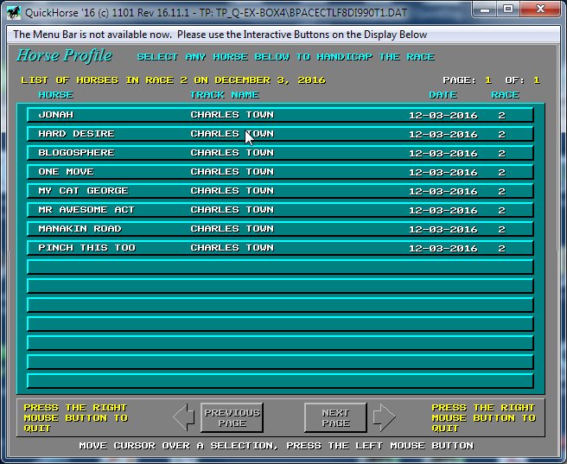The height and width of the screenshot is (464, 567).
Task: Click the right arrow icon beside Next Page
Action: (x=384, y=418)
